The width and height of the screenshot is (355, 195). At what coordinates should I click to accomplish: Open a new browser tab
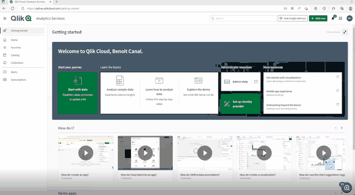pyautogui.click(x=57, y=2)
